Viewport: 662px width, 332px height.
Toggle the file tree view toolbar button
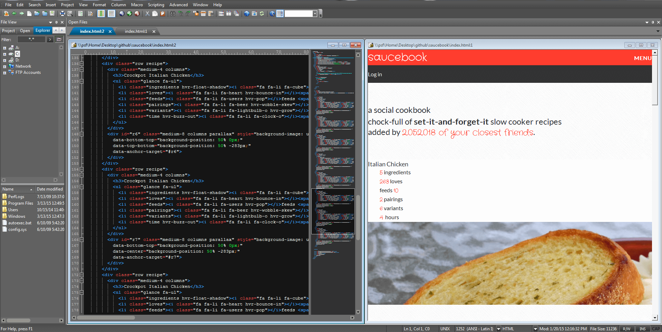click(280, 13)
